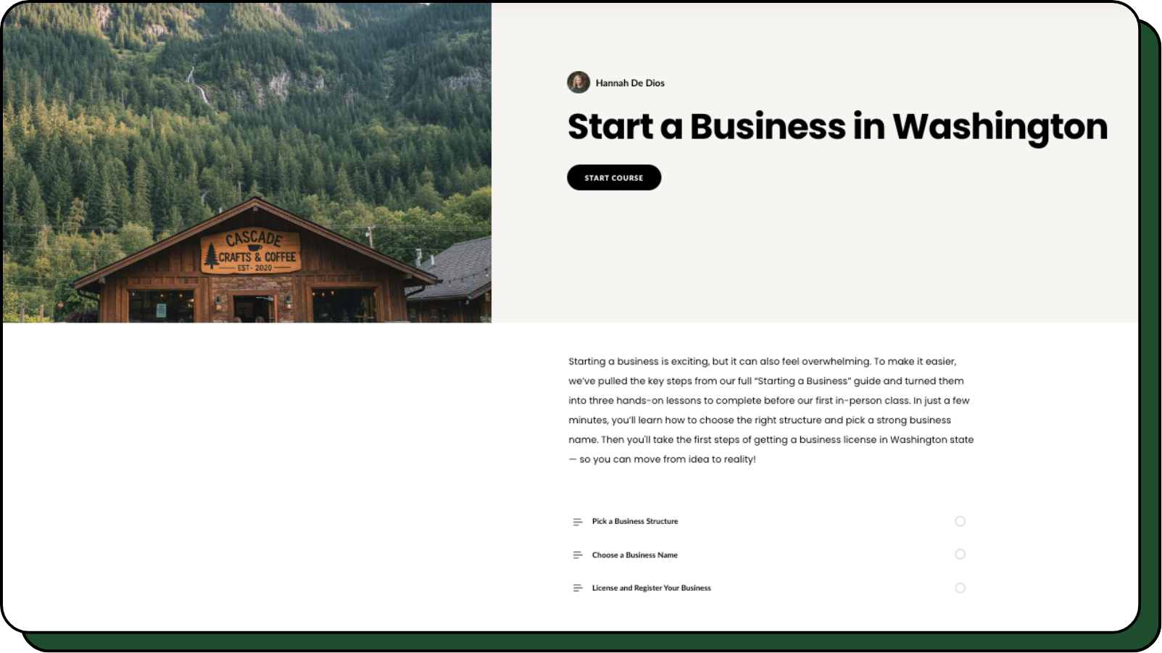This screenshot has height=653, width=1162.
Task: Toggle completion circle for License and Register Your Business
Action: pyautogui.click(x=960, y=588)
